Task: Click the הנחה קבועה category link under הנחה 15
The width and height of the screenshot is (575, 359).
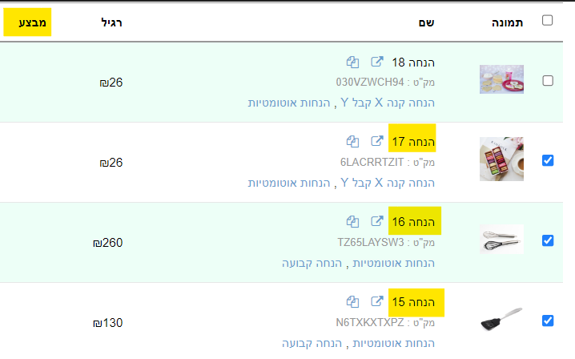Action: pyautogui.click(x=311, y=343)
